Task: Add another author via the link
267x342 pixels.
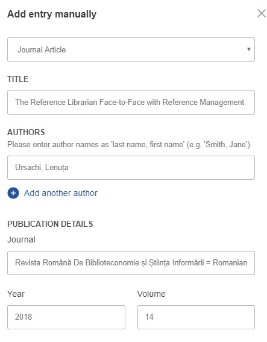Action: pos(61,193)
